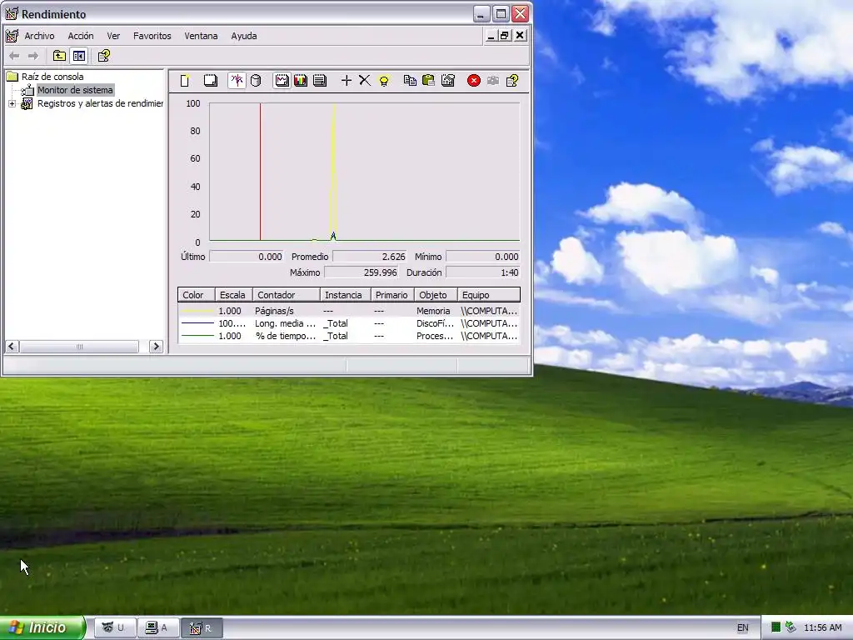Open console toolbar Help icon
Image resolution: width=853 pixels, height=640 pixels.
[x=104, y=56]
